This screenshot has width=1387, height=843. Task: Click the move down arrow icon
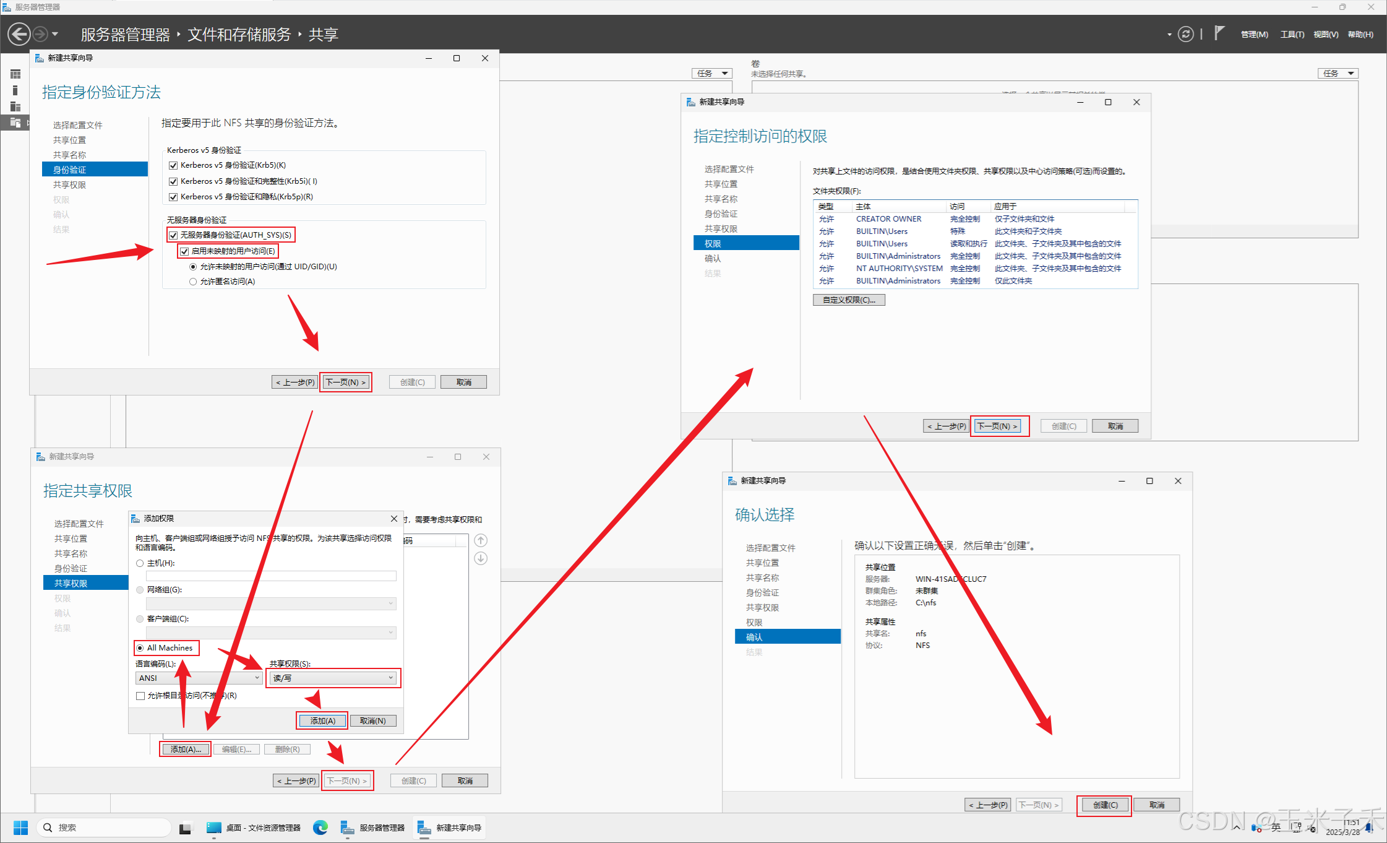point(481,558)
